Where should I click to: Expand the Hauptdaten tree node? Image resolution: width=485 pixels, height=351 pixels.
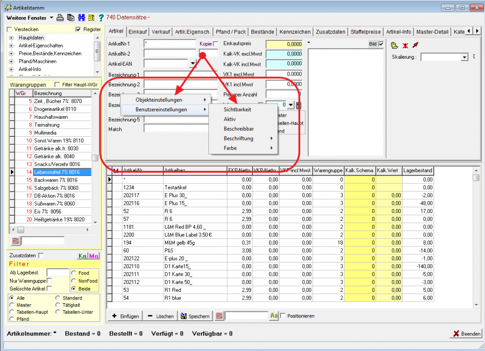tap(11, 38)
